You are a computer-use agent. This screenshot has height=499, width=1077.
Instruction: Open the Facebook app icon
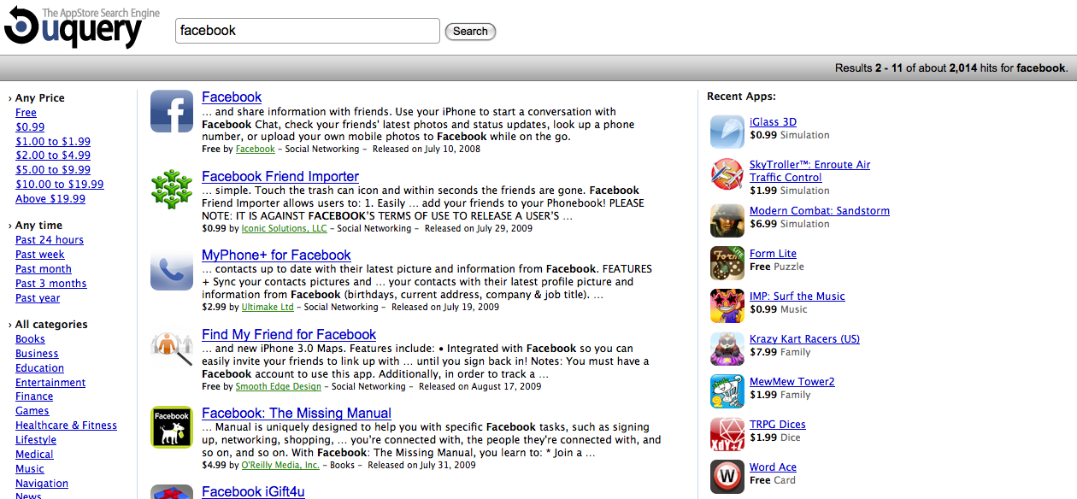(x=172, y=111)
